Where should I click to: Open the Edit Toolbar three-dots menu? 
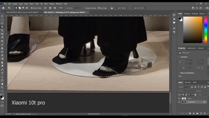click(2, 91)
